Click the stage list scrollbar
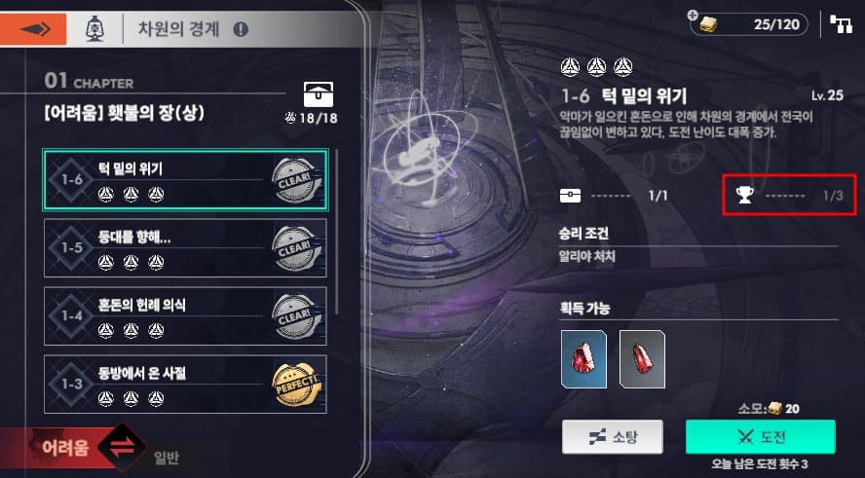The image size is (865, 478). (336, 232)
